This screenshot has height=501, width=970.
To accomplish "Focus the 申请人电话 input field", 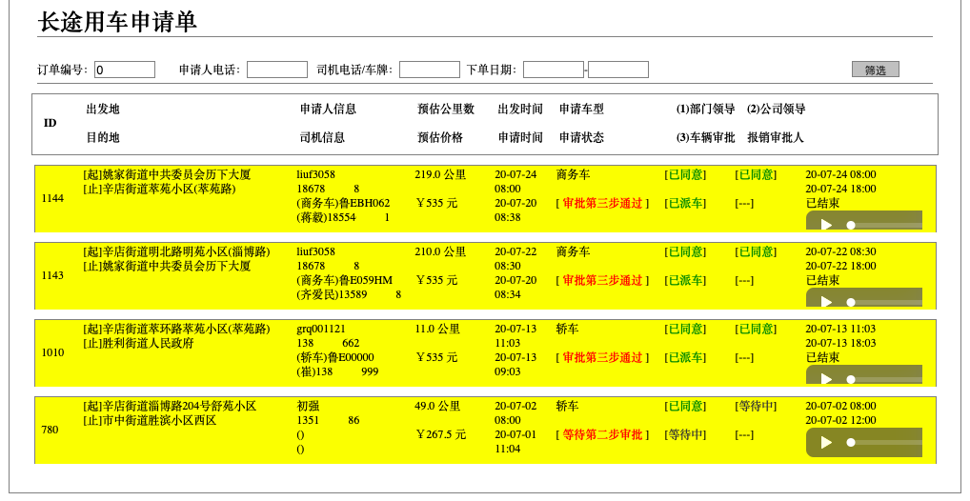I will click(277, 70).
